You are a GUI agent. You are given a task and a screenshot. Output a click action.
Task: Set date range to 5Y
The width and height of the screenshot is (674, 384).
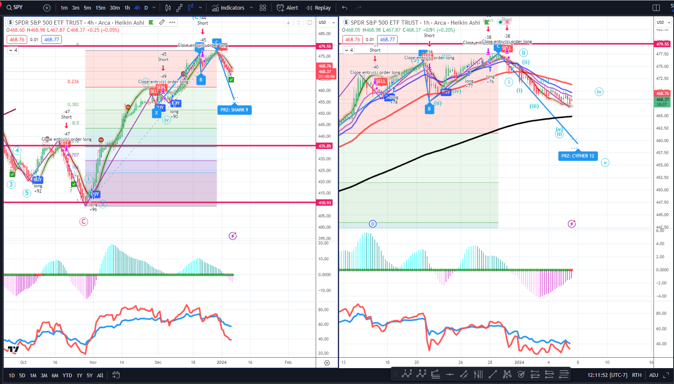click(89, 375)
